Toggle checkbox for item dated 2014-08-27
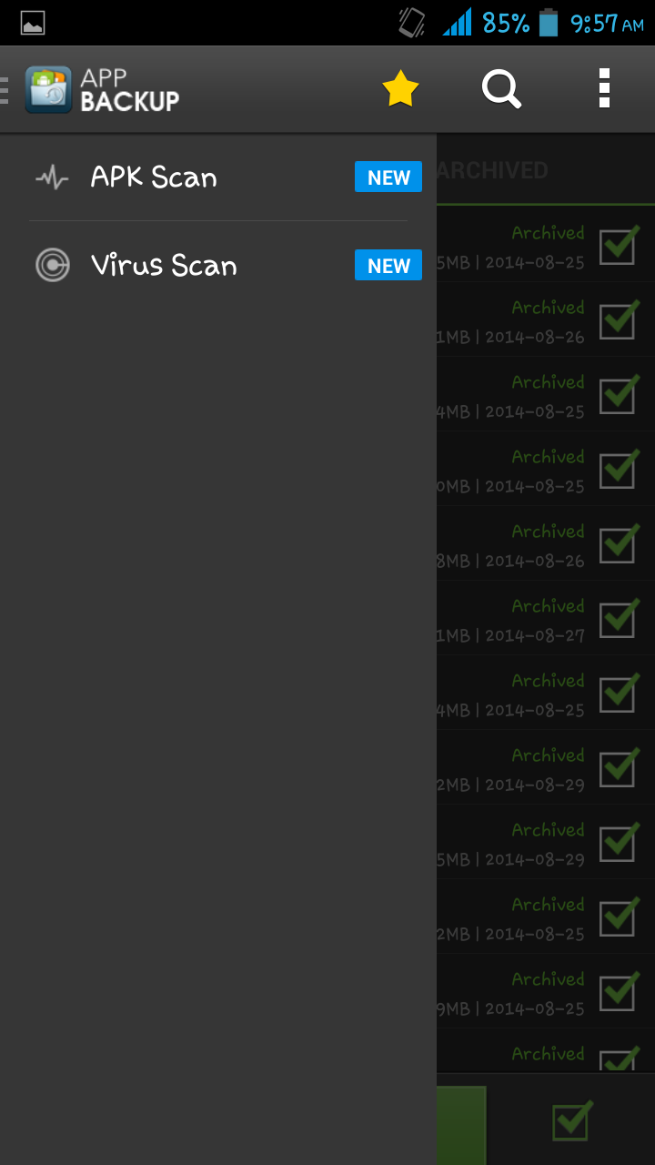 pyautogui.click(x=619, y=618)
